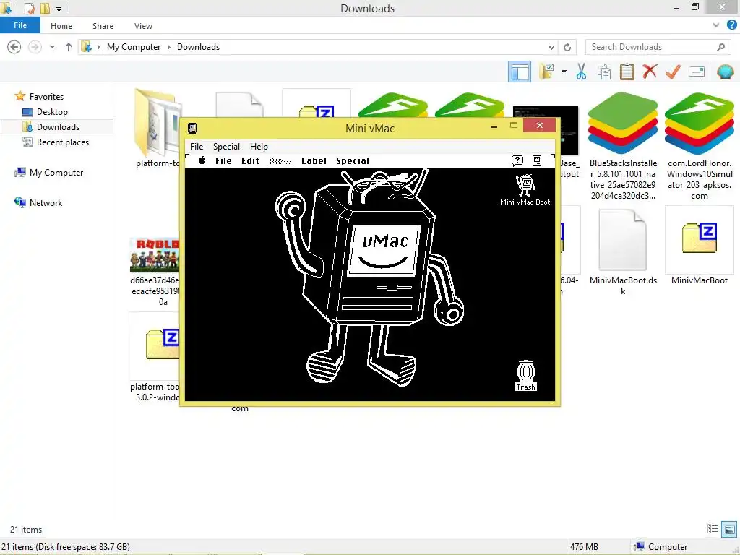Click the My Computer breadcrumb

pyautogui.click(x=134, y=47)
